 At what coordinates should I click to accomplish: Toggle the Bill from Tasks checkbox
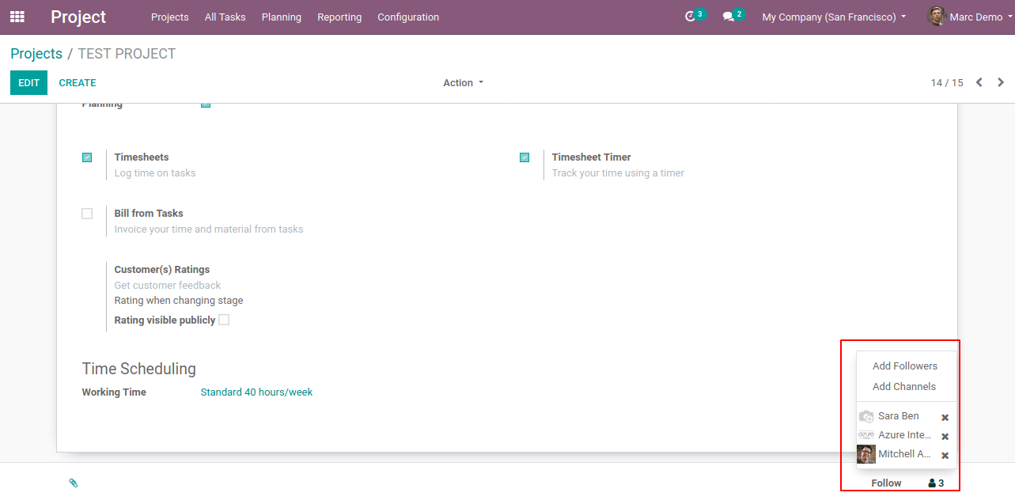tap(87, 214)
